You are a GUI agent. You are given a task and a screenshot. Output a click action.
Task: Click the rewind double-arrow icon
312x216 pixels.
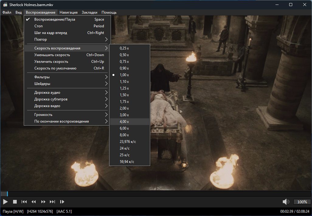pyautogui.click(x=34, y=202)
